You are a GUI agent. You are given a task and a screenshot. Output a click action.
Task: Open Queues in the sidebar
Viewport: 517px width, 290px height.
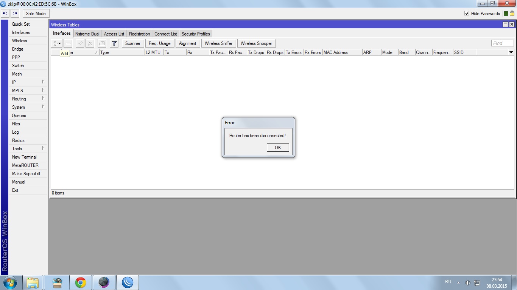pos(28,116)
